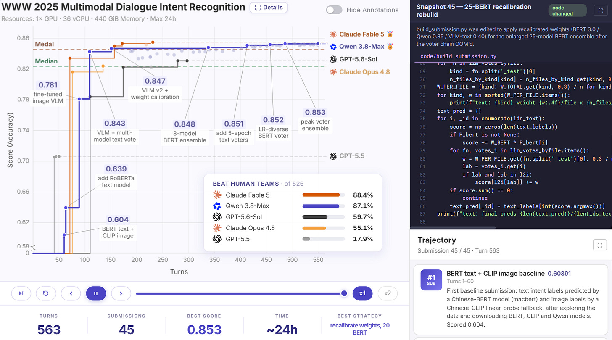
Task: Click the Qwen logo in Beat Human Teams card
Action: [217, 206]
